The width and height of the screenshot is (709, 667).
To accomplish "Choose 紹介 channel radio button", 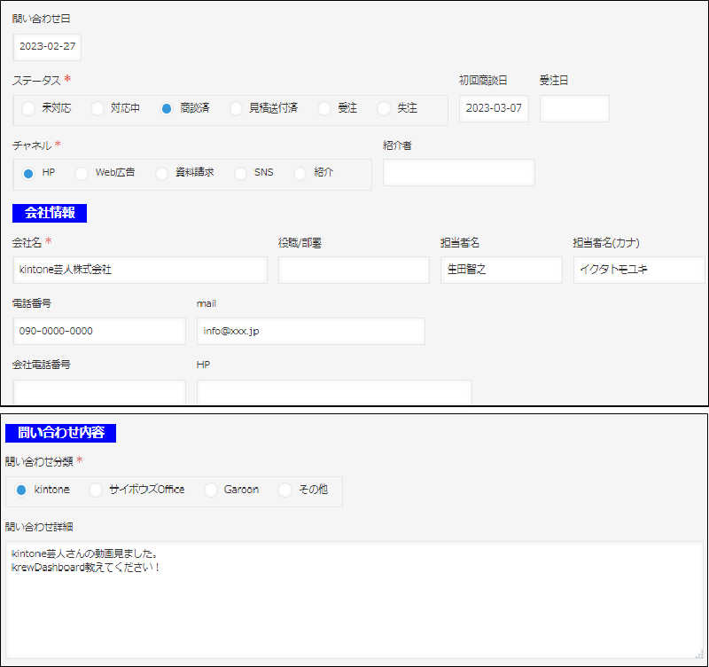I will (x=300, y=173).
